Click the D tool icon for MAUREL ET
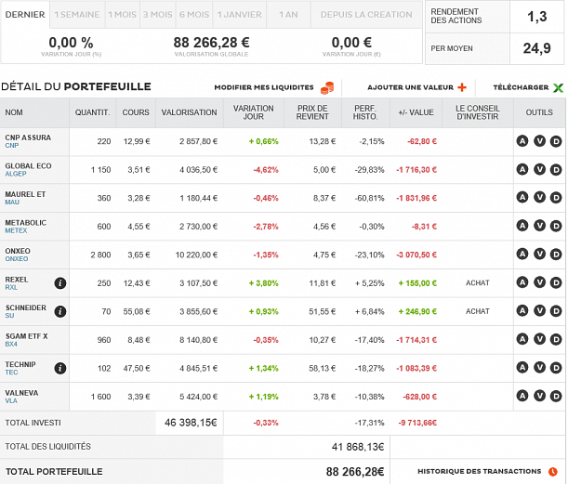Screen dimensions: 568x484 click(x=556, y=197)
